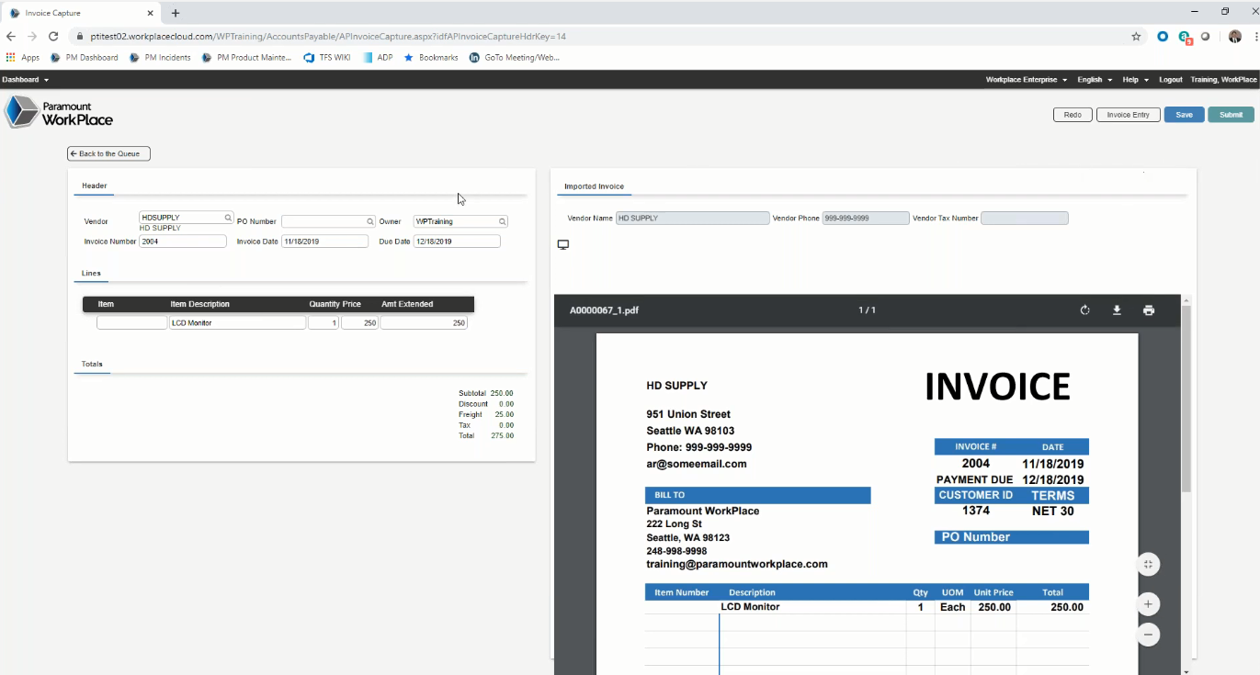
Task: Edit the Invoice Number field
Action: tap(182, 241)
